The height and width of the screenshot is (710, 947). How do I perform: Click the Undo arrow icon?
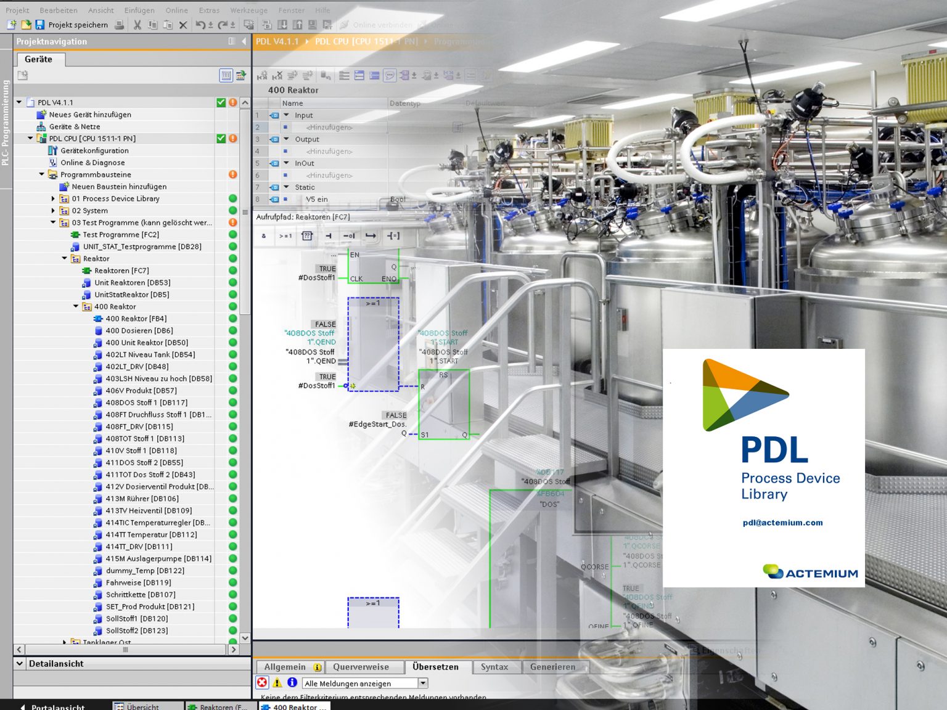pyautogui.click(x=200, y=25)
